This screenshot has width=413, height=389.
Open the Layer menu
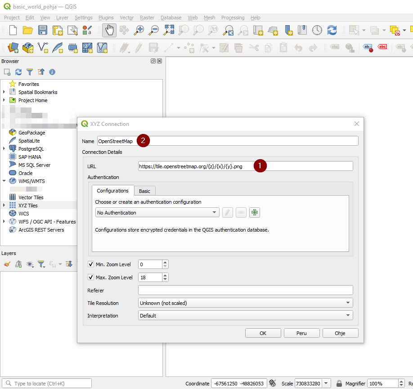62,18
